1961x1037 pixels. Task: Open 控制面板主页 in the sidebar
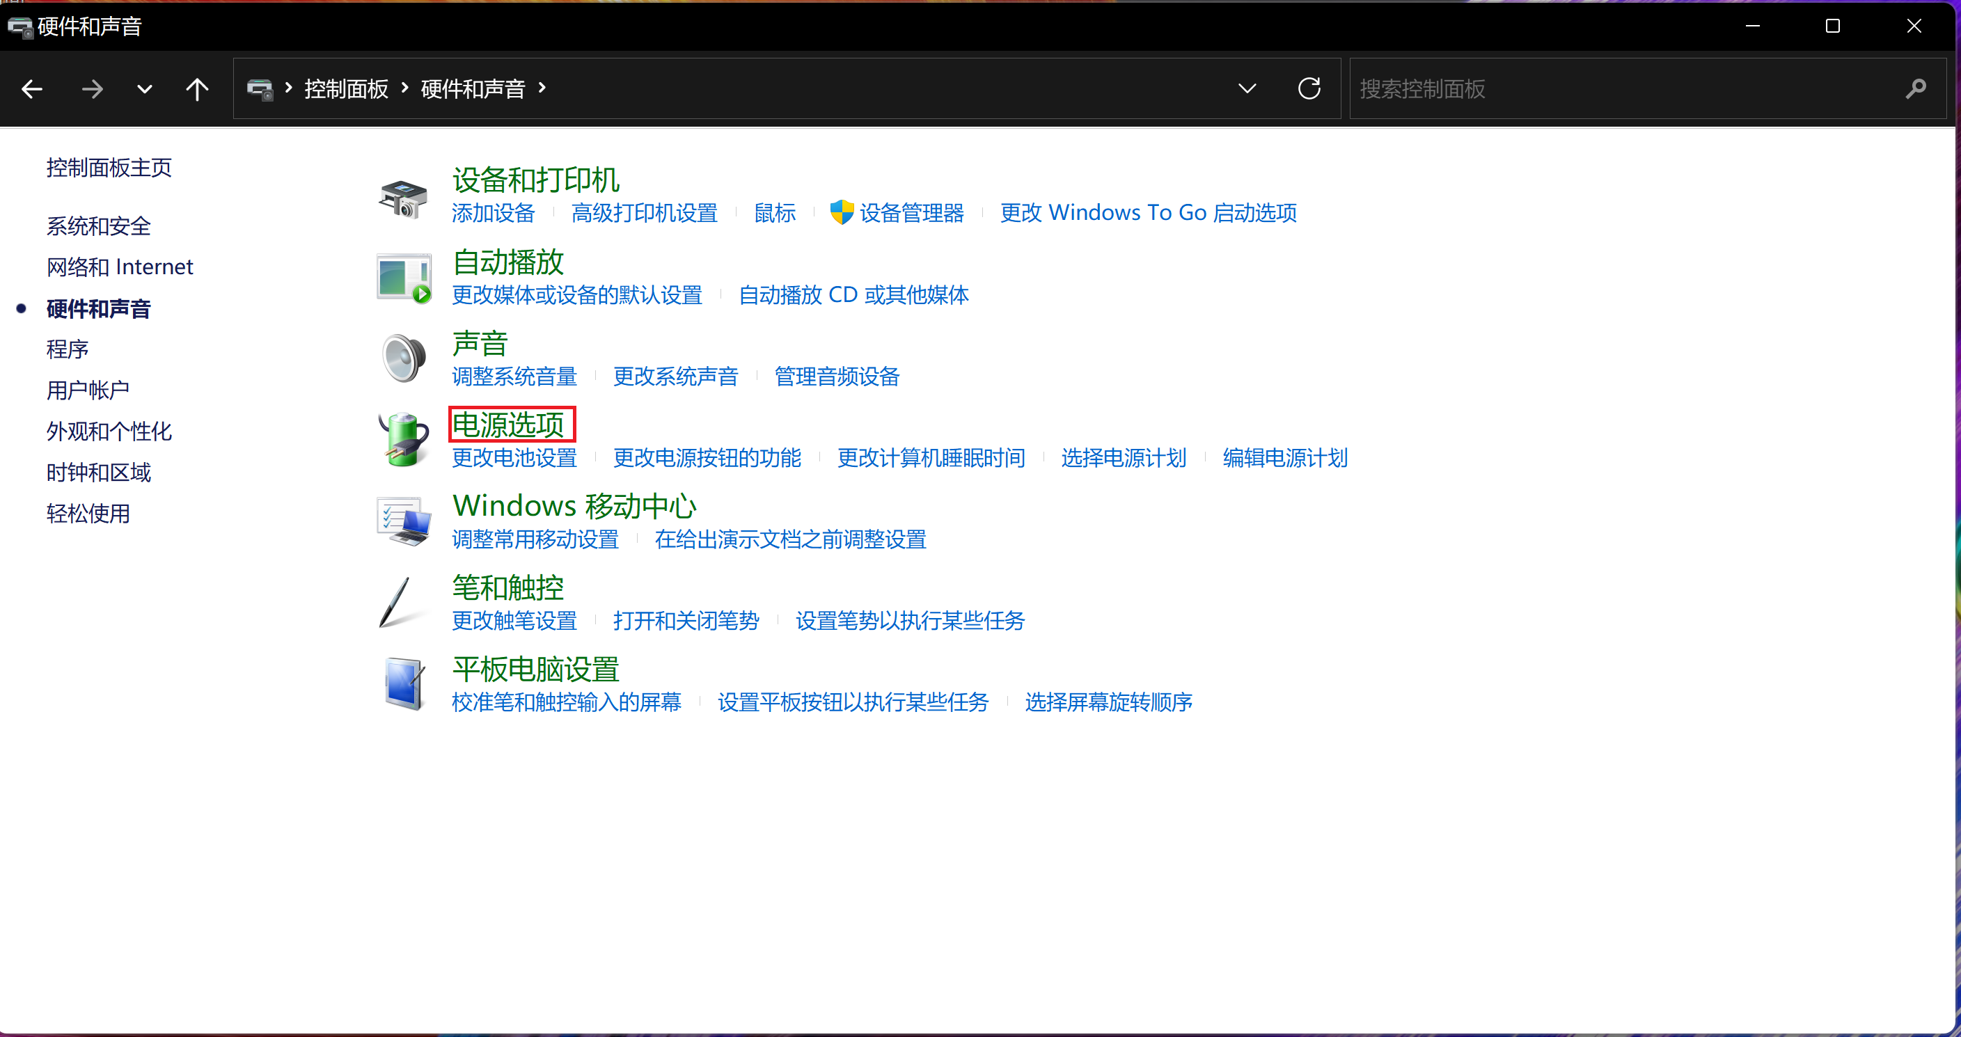coord(109,167)
